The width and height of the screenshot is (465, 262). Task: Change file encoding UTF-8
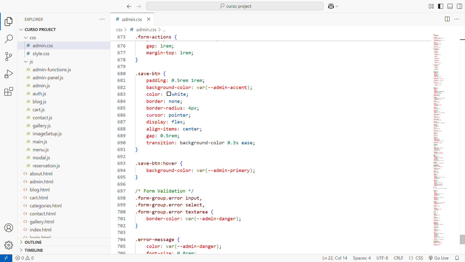382,258
